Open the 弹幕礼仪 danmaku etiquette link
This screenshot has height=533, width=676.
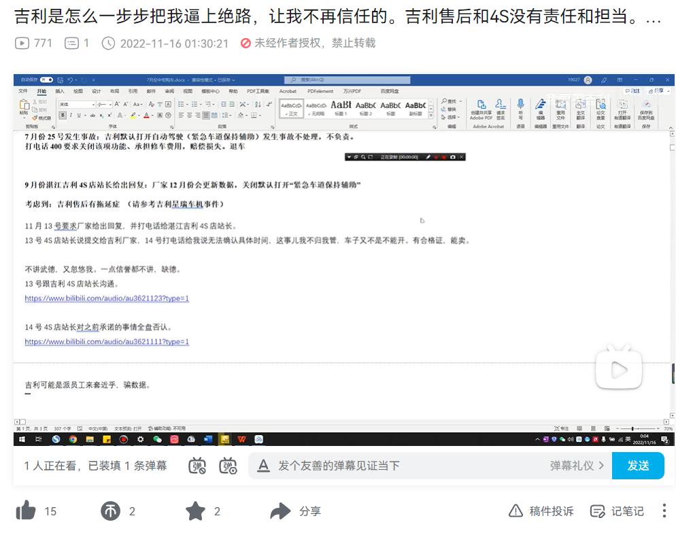point(577,465)
